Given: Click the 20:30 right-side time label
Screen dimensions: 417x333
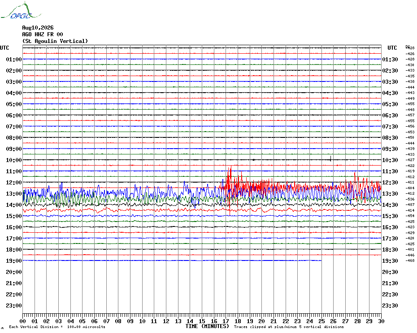Looking at the screenshot, I should [390, 272].
